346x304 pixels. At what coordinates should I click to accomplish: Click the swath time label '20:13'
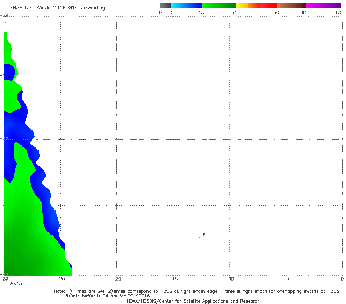[16, 284]
